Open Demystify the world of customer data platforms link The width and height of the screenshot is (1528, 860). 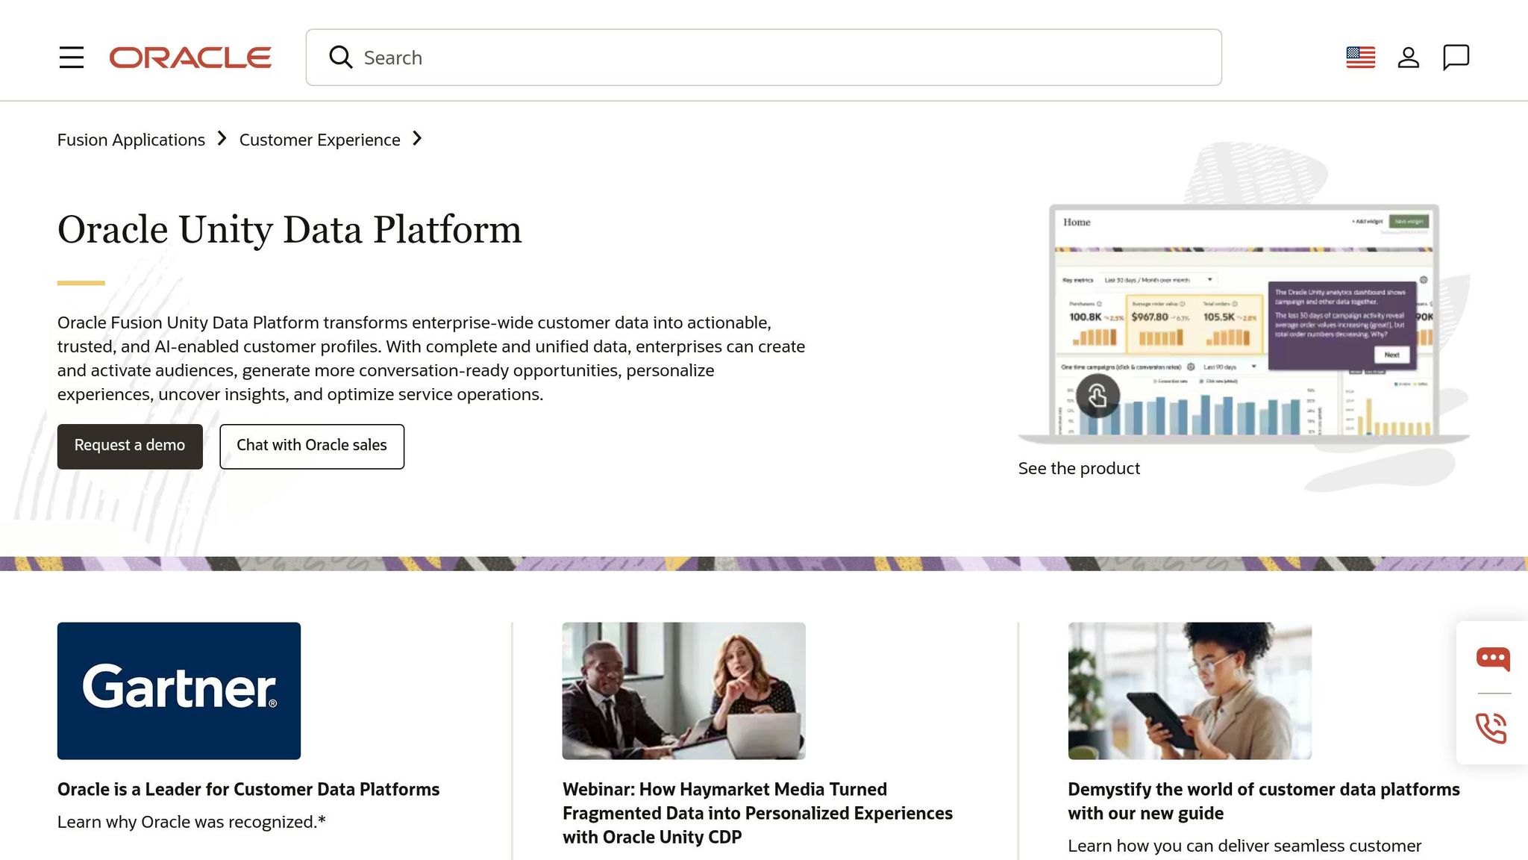pyautogui.click(x=1264, y=801)
